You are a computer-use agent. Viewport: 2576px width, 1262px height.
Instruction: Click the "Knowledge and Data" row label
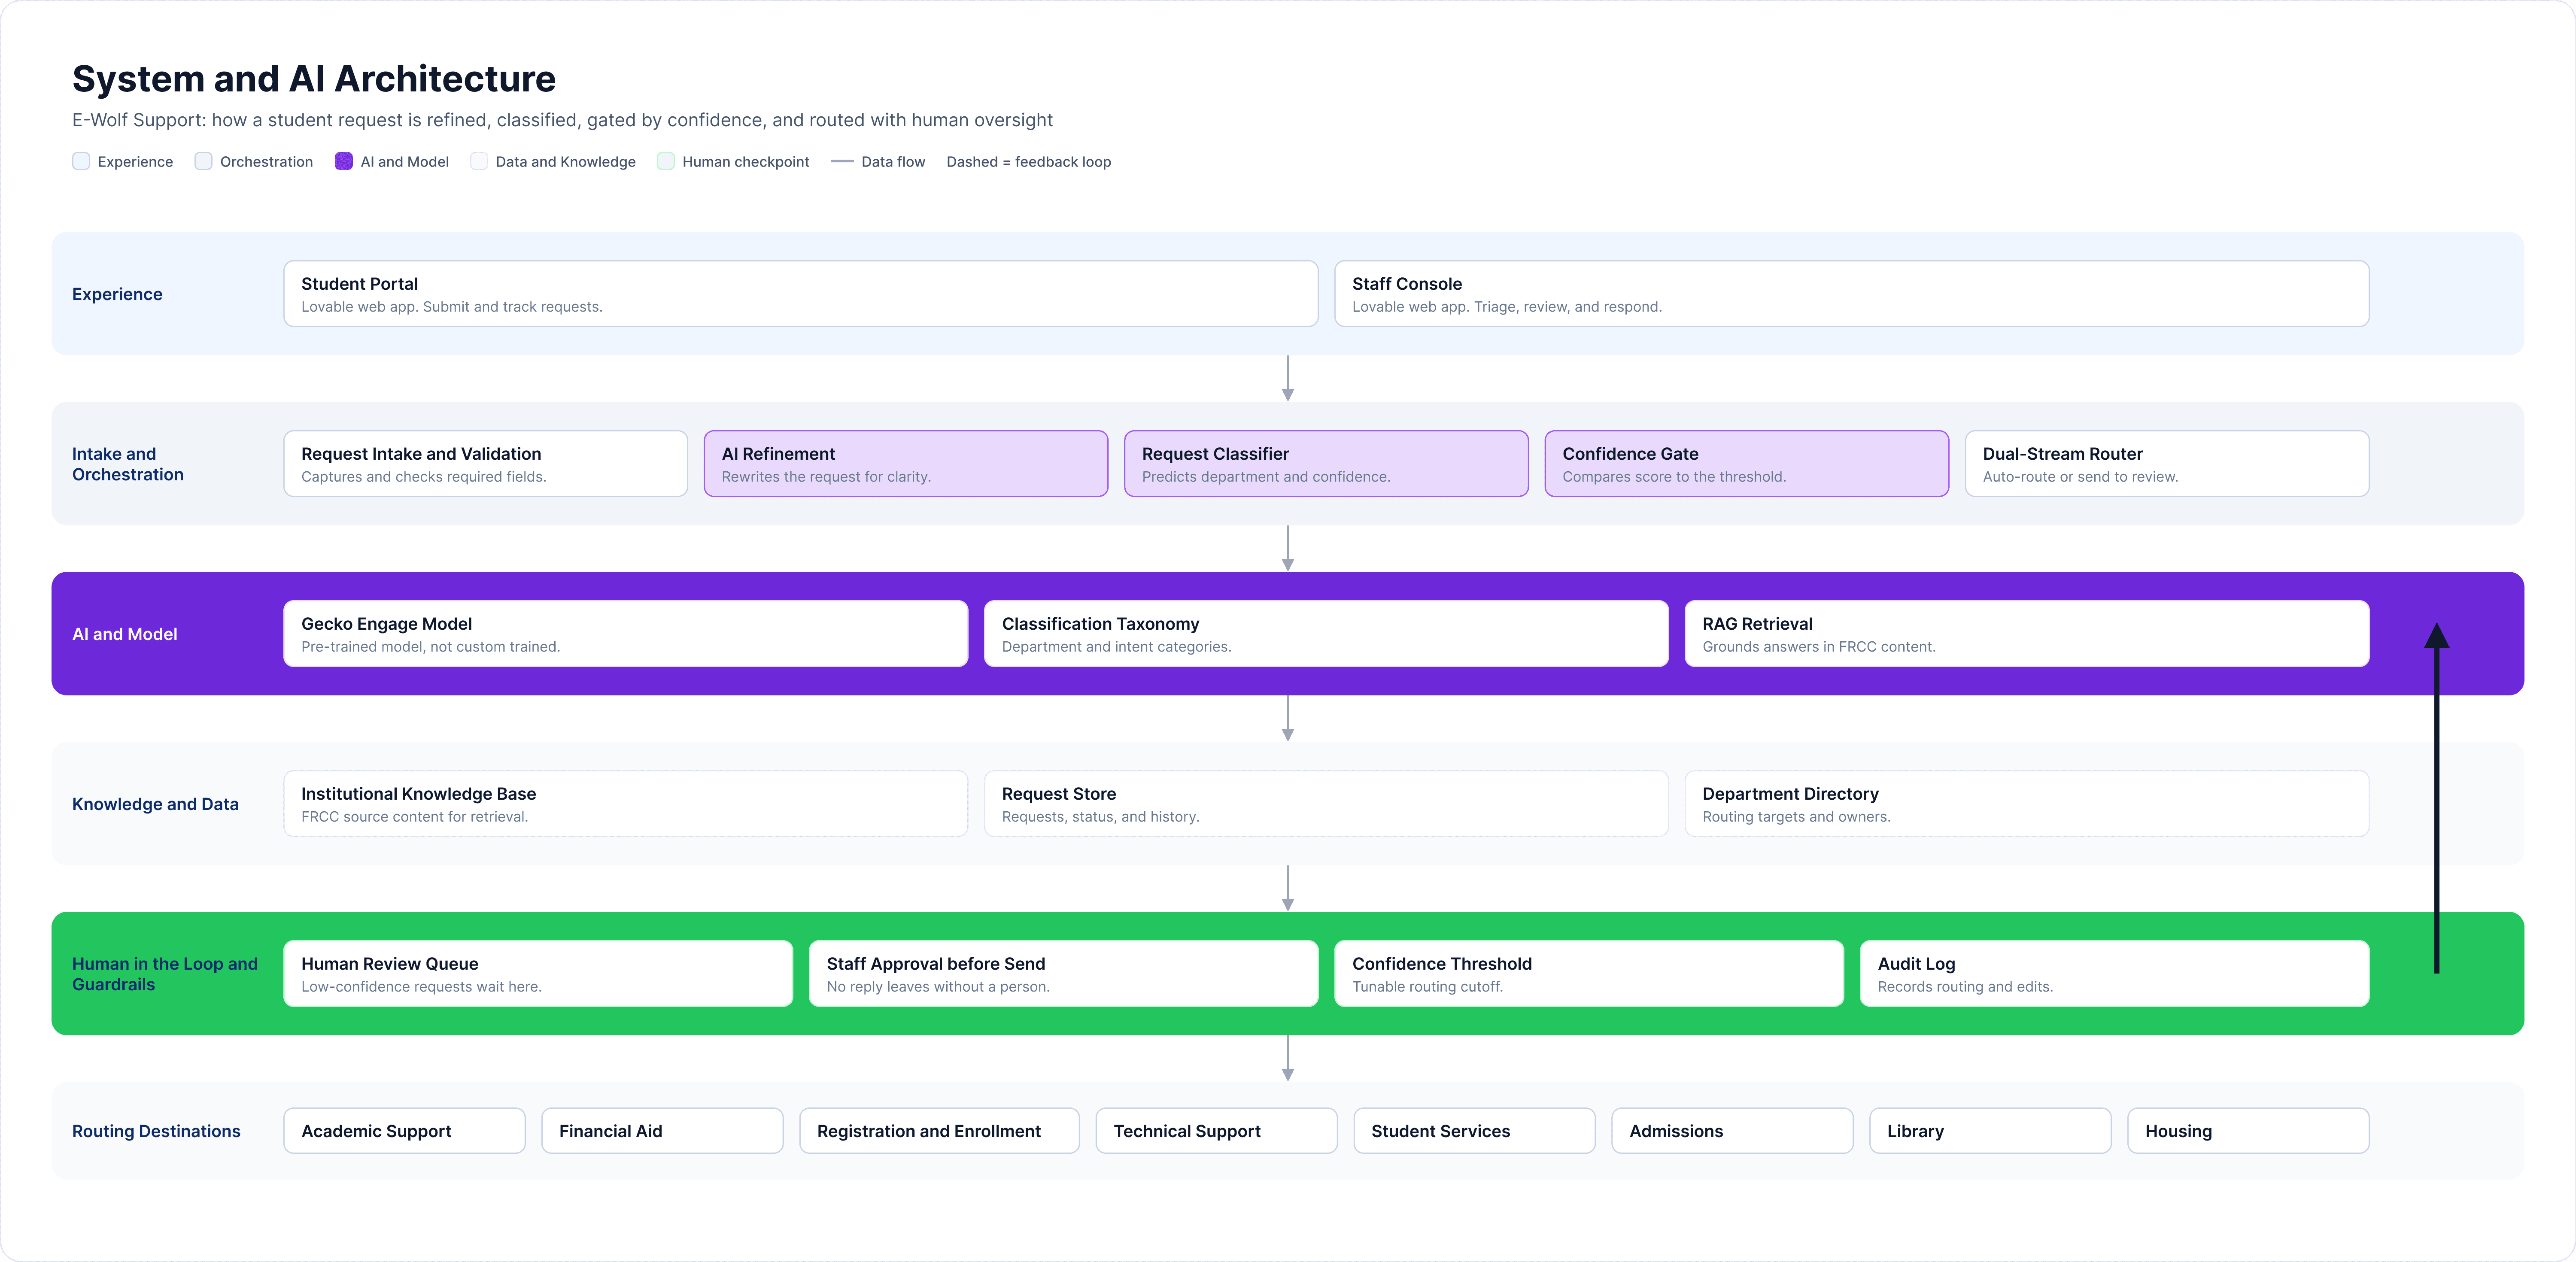[x=155, y=804]
